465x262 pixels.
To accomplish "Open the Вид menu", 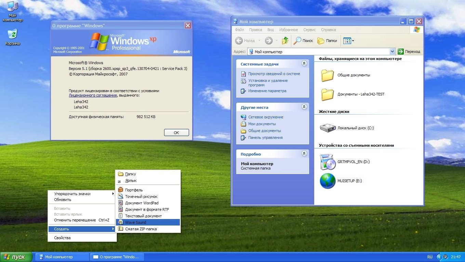I will tap(270, 30).
